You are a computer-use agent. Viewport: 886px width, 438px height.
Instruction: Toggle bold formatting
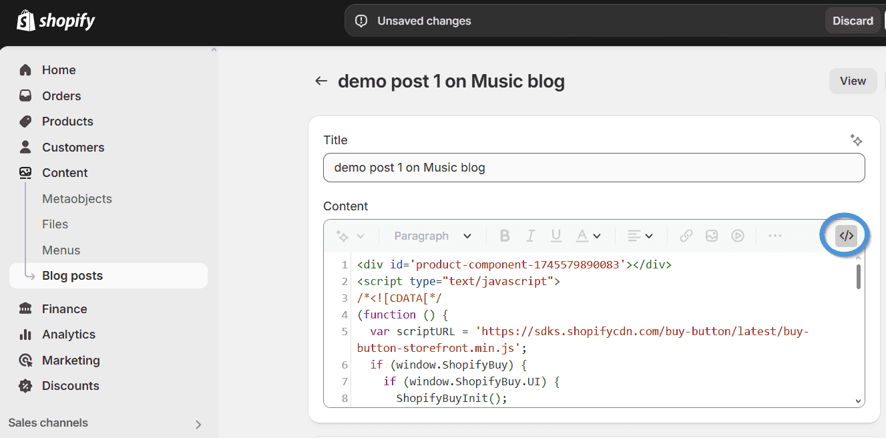pos(505,236)
